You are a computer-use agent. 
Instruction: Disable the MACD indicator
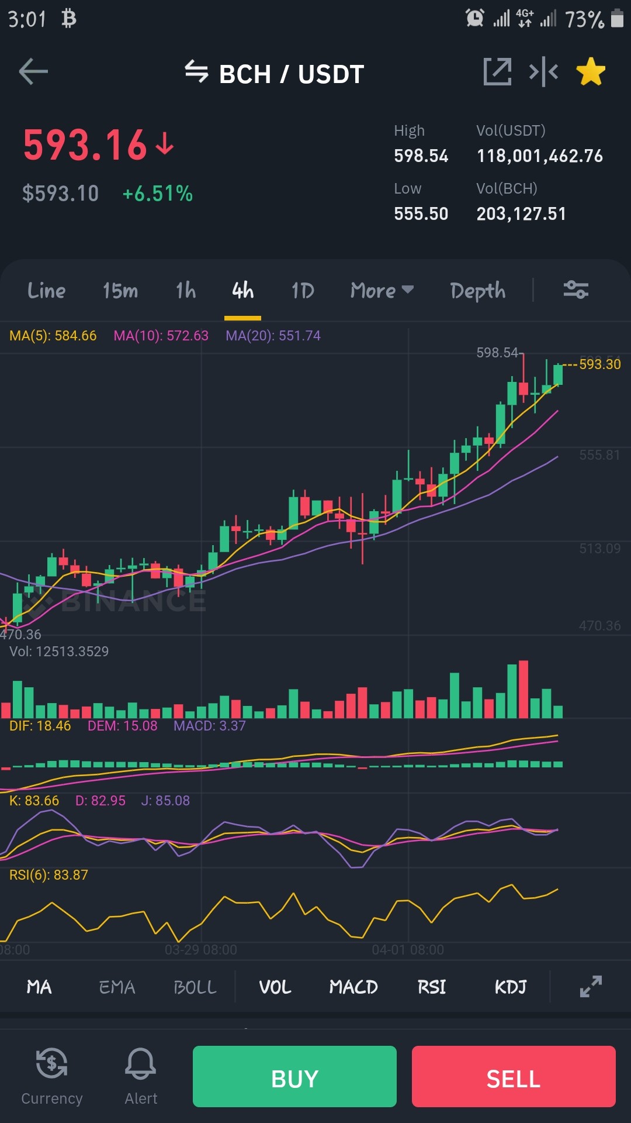pyautogui.click(x=353, y=987)
